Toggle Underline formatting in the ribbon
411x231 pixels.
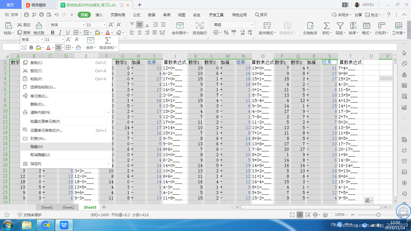[68, 32]
